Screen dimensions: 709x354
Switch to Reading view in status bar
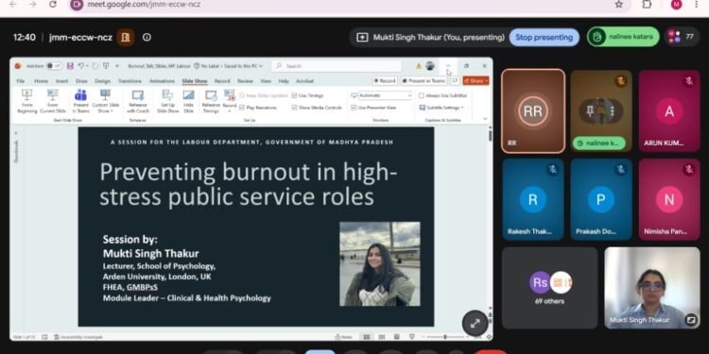coord(396,337)
